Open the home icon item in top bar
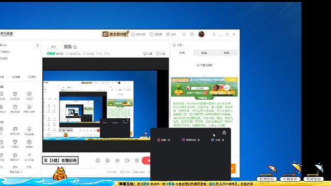Image resolution: width=331 pixels, height=186 pixels. pos(138,34)
